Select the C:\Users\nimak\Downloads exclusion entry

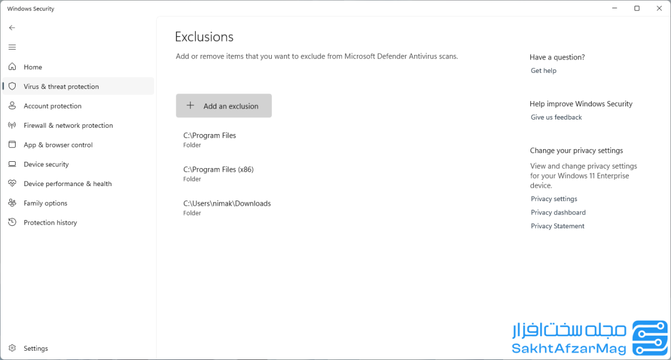pos(227,208)
